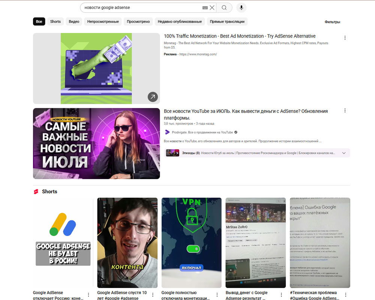
Task: Select the Видео filter chip
Action: coord(74,21)
